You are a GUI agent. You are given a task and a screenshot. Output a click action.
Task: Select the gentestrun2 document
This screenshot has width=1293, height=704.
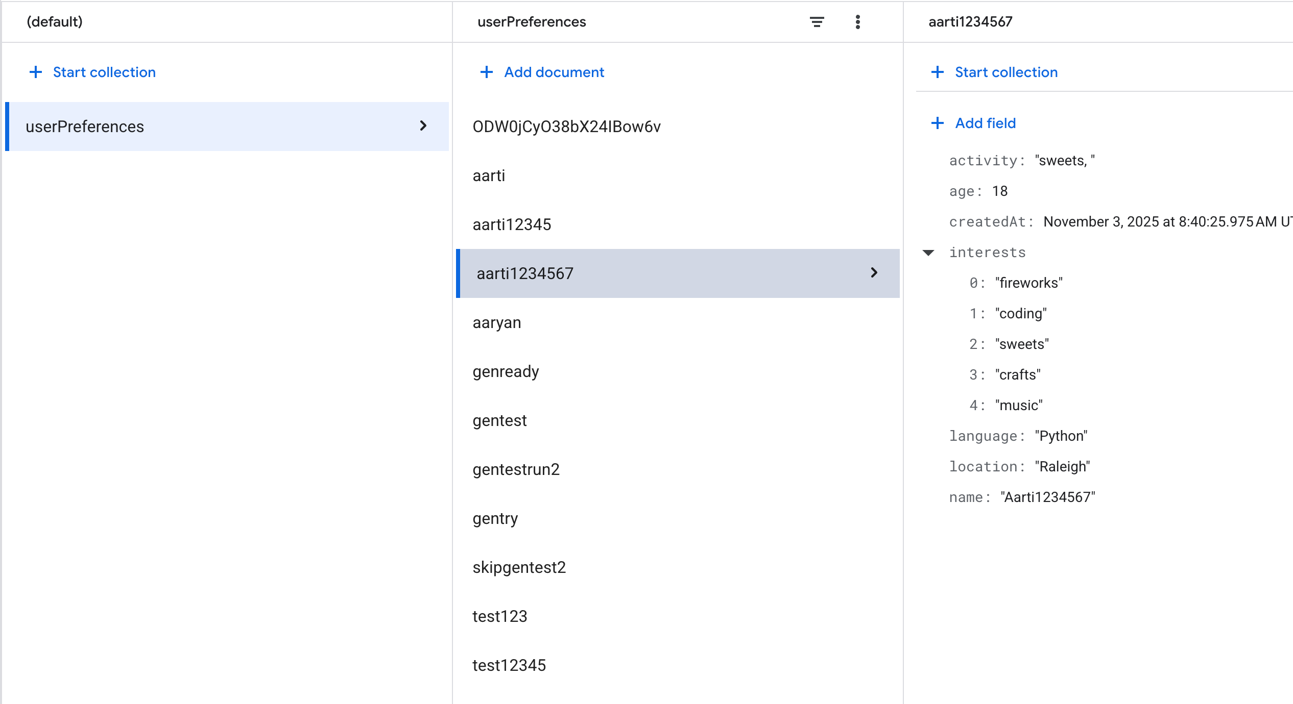tap(516, 469)
